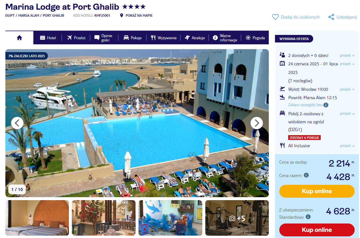
Task: Change the room type with zmień link
Action: click(x=347, y=114)
